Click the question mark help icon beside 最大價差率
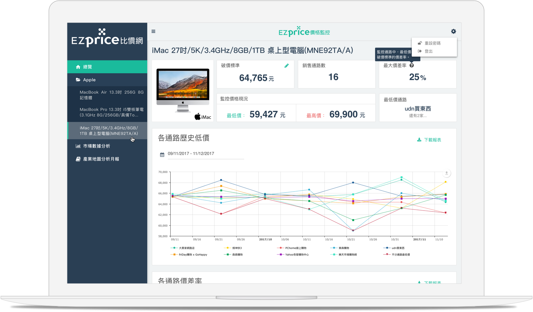The width and height of the screenshot is (533, 312). pyautogui.click(x=411, y=65)
